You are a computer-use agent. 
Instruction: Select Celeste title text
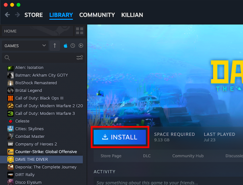coord(22,121)
